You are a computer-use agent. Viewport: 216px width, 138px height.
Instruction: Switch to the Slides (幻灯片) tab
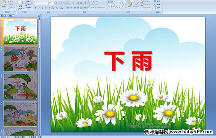(4, 16)
